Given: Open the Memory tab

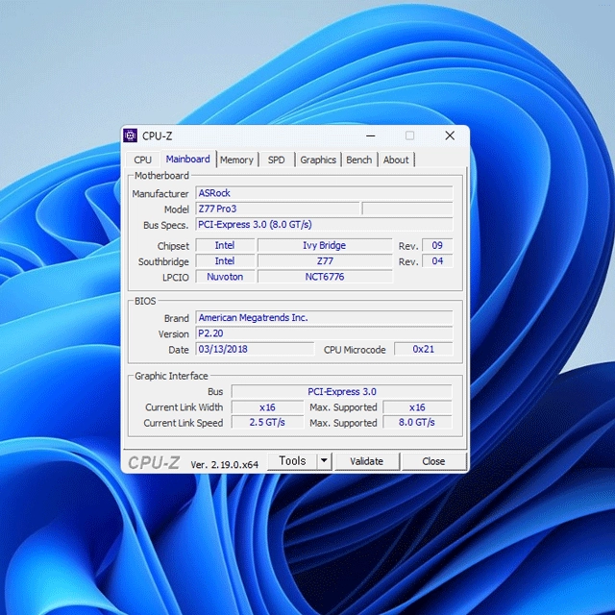Looking at the screenshot, I should (x=236, y=160).
